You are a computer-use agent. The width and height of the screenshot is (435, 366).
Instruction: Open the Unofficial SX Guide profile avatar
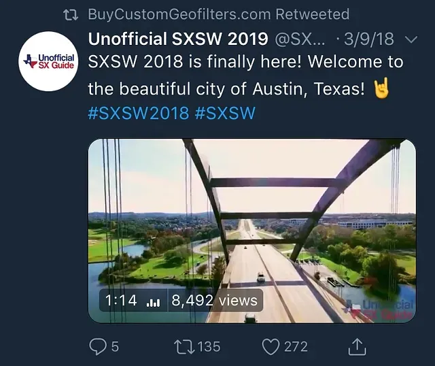[x=48, y=61]
